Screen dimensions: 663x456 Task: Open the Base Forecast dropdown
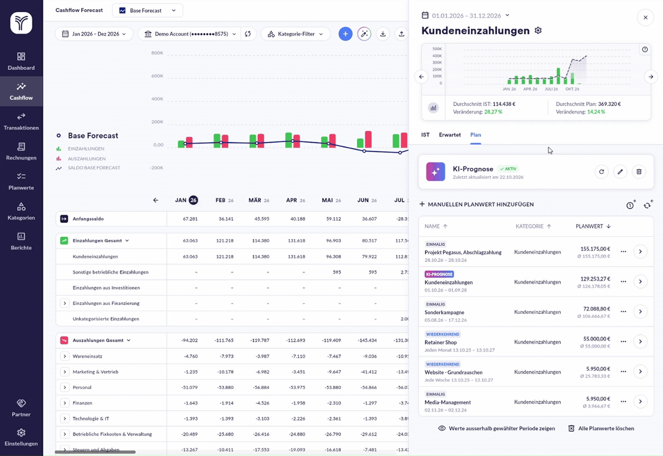148,10
